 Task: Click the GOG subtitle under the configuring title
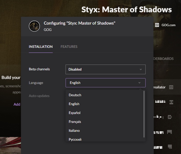(x=47, y=30)
